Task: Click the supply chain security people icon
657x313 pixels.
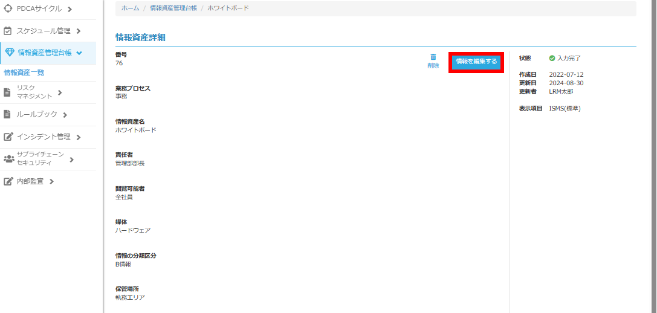Action: [x=8, y=159]
